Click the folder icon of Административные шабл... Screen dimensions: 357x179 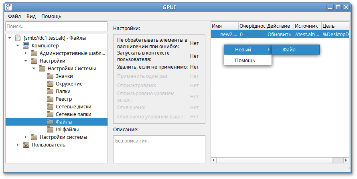pyautogui.click(x=34, y=53)
